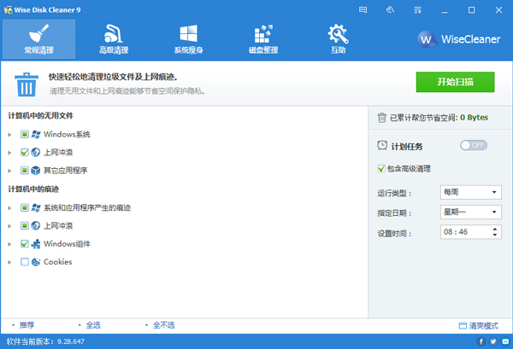Open the 运行类型 dropdown
Viewport: 513px width, 349px height.
(471, 192)
